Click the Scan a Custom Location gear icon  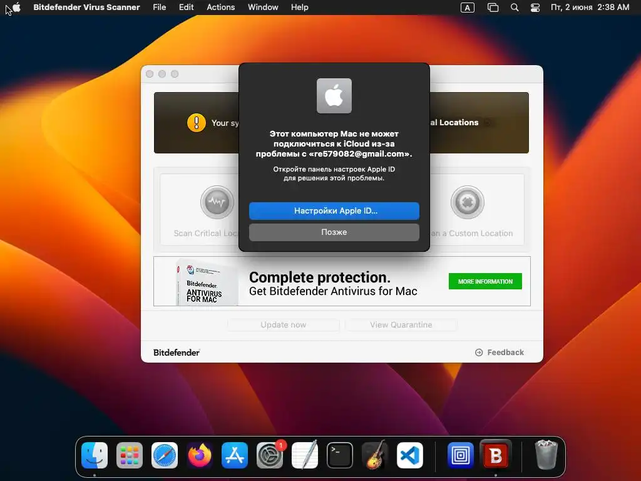[x=467, y=202]
